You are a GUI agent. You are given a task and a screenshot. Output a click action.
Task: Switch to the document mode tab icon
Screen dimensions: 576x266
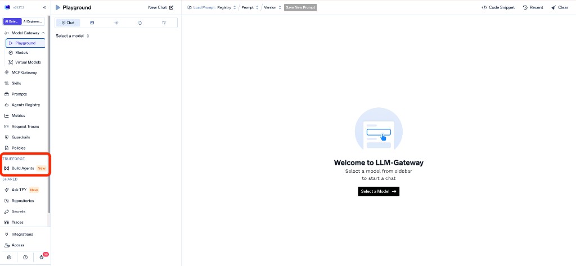140,23
